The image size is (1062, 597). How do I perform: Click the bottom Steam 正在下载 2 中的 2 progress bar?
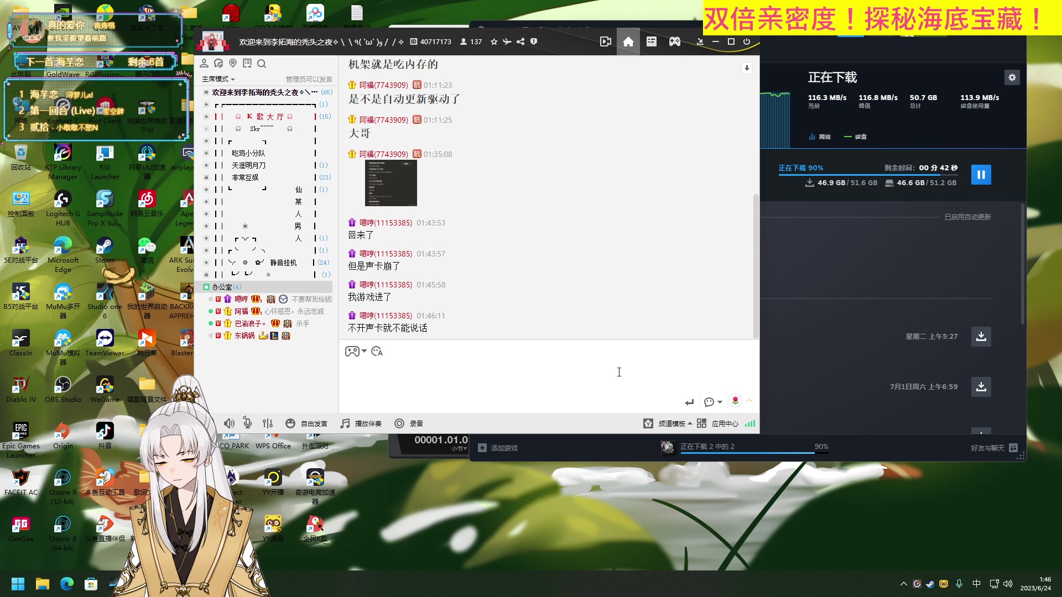[754, 453]
